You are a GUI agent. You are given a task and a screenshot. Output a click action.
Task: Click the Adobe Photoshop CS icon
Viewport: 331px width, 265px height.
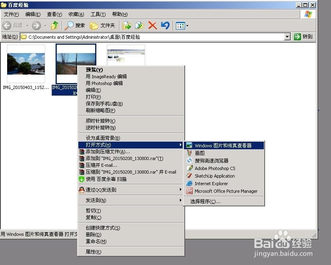189,168
